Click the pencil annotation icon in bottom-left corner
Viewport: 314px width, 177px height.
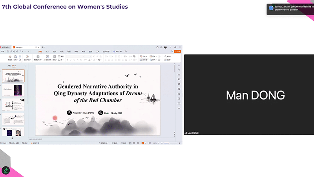[x=5, y=170]
